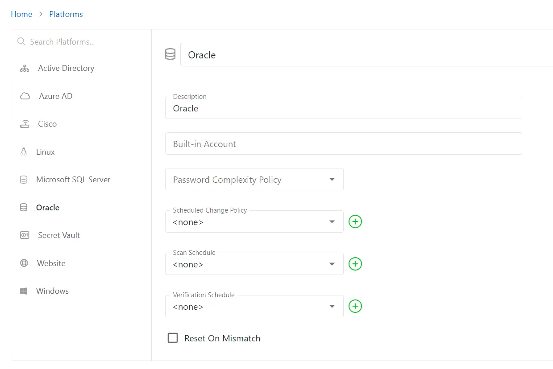Click the Linux penguin icon
This screenshot has width=553, height=369.
pos(24,152)
